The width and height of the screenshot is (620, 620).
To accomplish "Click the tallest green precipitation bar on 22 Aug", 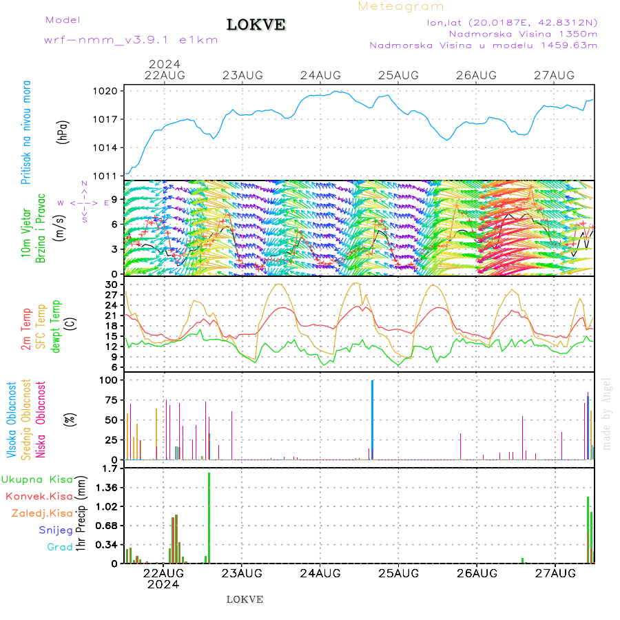I will tap(209, 518).
